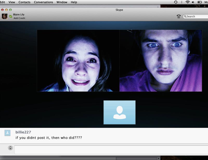Click the blank avatar call participant tile
The height and width of the screenshot is (160, 208).
120,112
